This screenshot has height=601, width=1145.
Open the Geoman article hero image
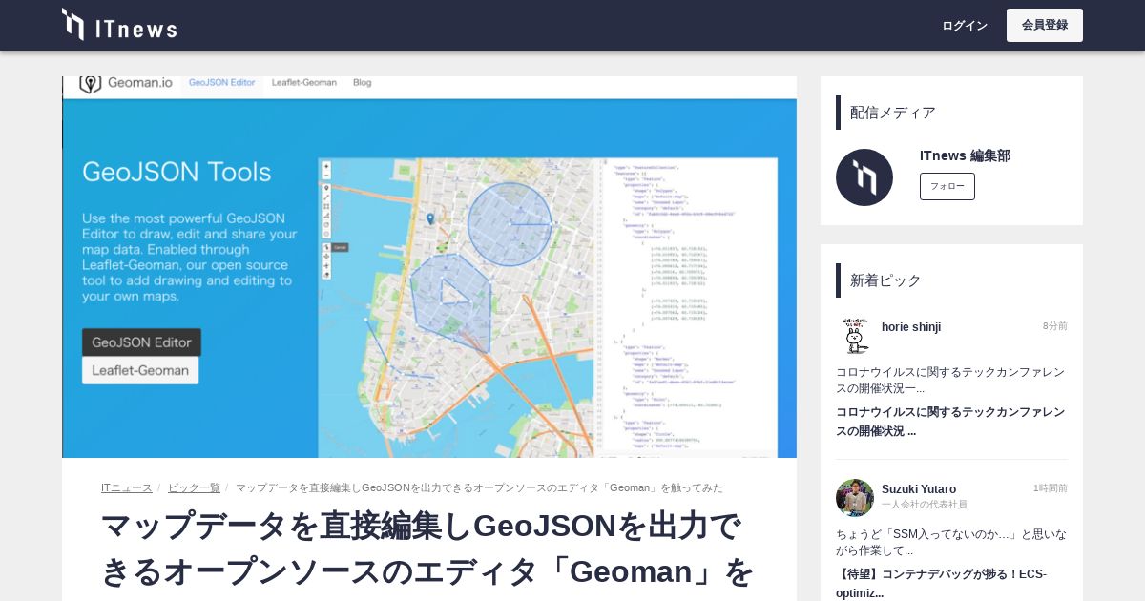[x=429, y=267]
